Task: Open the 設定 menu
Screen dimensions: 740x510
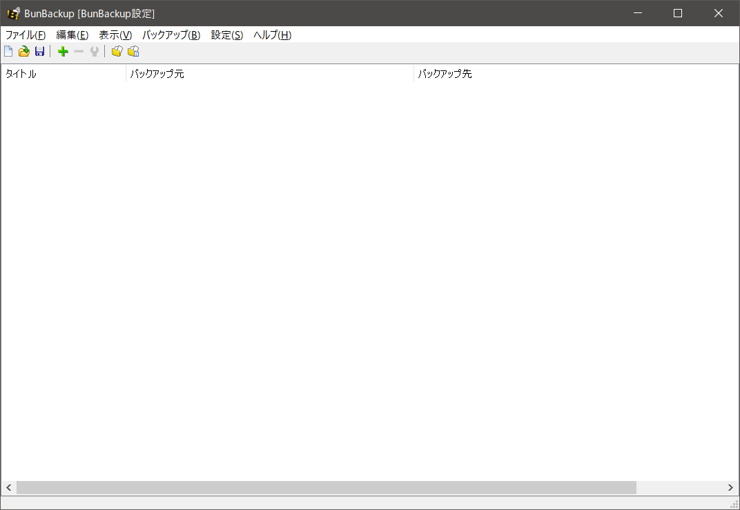Action: click(226, 35)
